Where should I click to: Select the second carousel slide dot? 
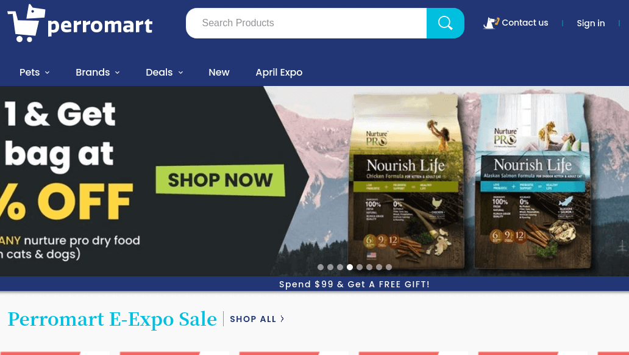[x=330, y=267]
